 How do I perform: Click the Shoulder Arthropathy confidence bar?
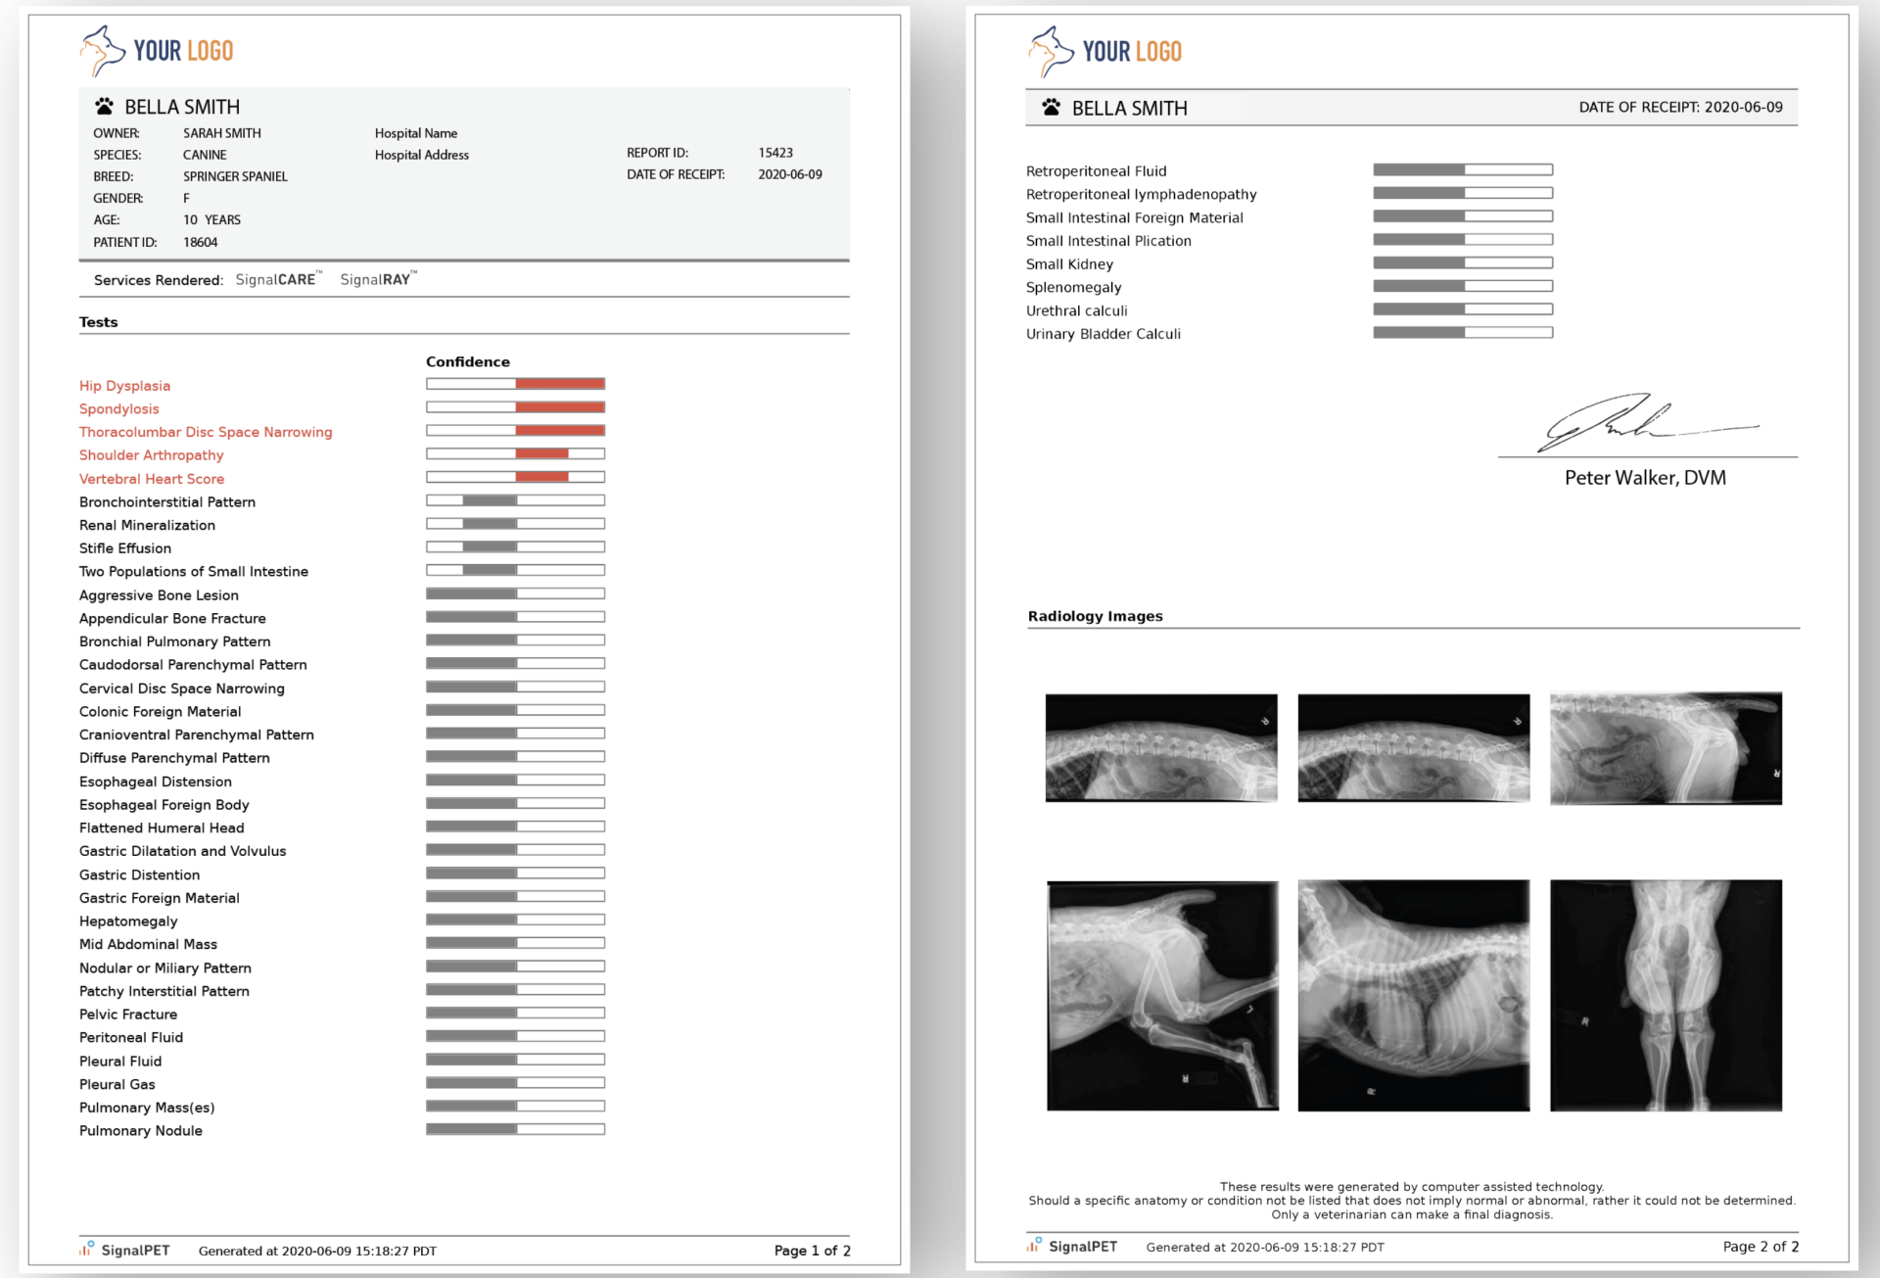(x=515, y=453)
